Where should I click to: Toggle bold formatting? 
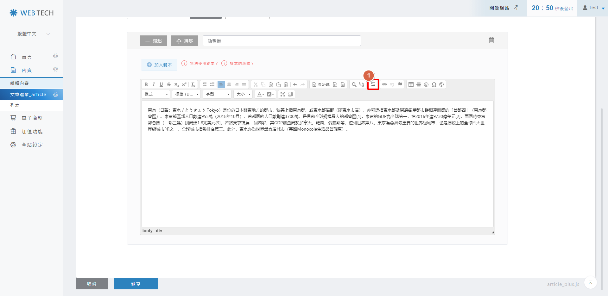click(146, 84)
